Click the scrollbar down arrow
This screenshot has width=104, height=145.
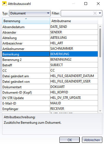pyautogui.click(x=100, y=111)
